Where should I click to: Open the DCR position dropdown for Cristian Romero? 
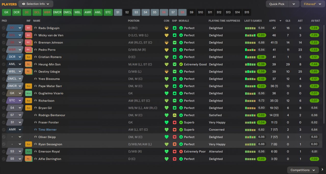pos(15,57)
